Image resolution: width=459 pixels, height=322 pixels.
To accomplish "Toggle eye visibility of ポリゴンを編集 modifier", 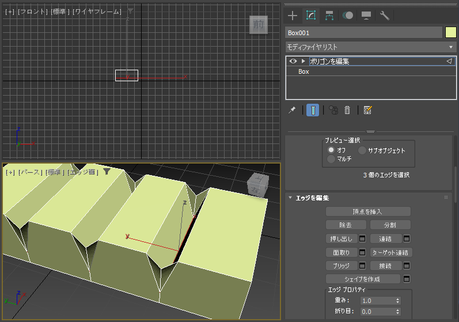I will (293, 61).
